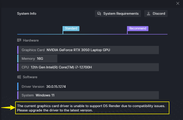Click the Graphics Card row showing RTX 3050

pyautogui.click(x=88, y=50)
